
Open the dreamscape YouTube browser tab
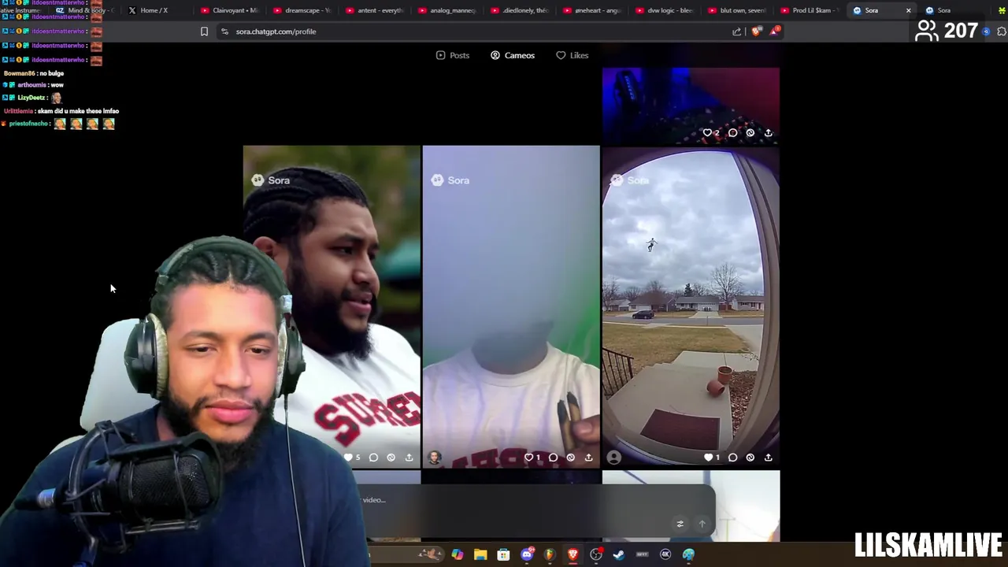[302, 10]
